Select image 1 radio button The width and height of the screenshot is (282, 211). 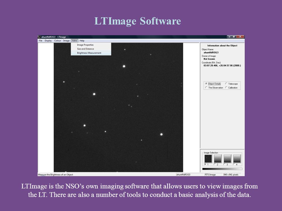tap(205, 164)
